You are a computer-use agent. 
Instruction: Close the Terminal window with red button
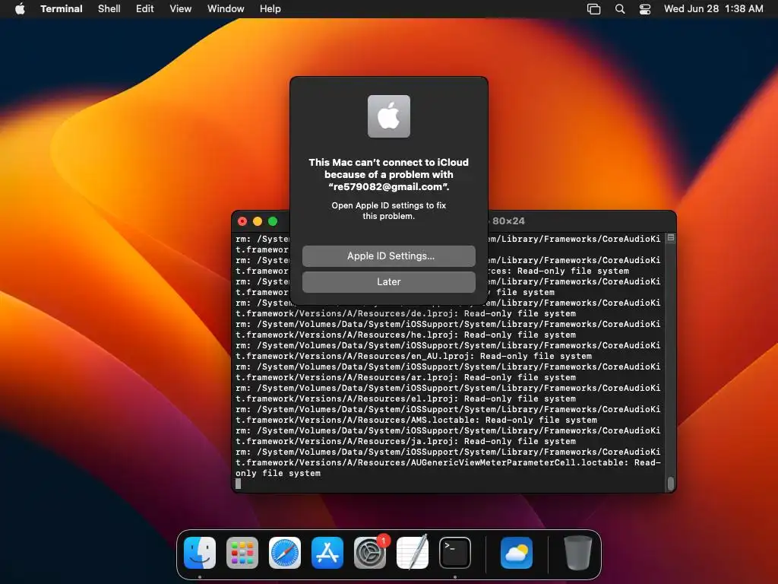(242, 221)
